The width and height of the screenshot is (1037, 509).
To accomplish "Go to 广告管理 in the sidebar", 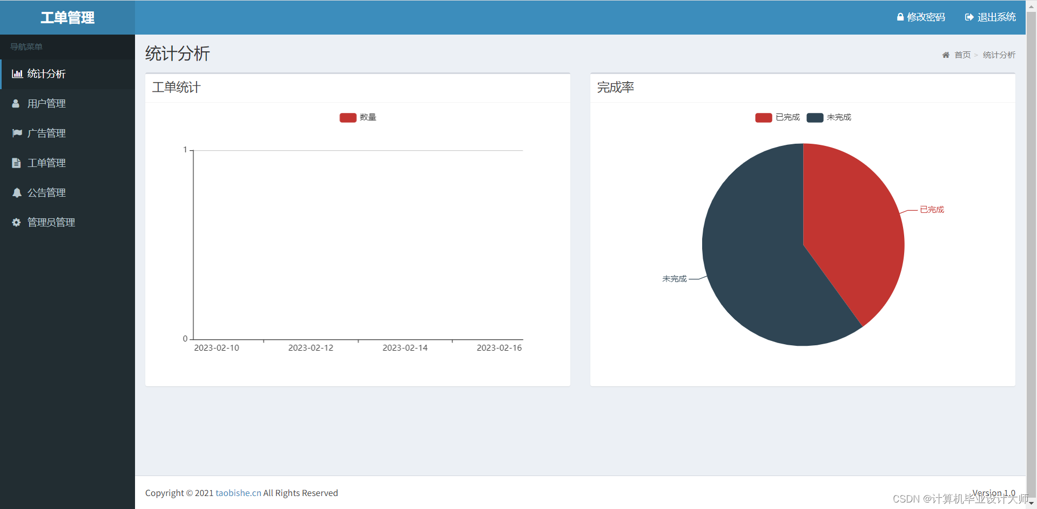I will (68, 133).
